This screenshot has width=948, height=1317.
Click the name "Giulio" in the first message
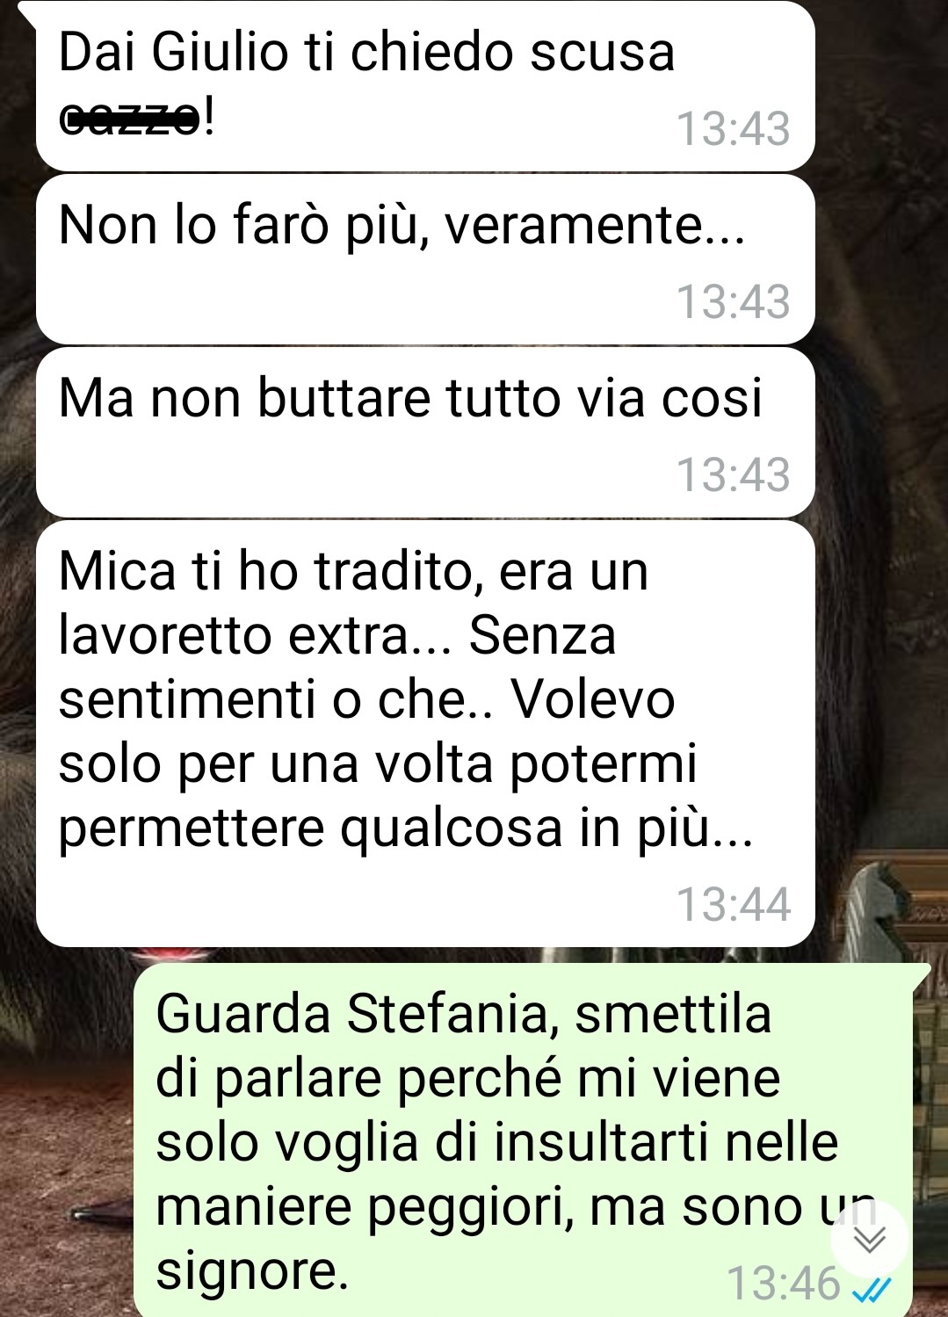point(220,52)
